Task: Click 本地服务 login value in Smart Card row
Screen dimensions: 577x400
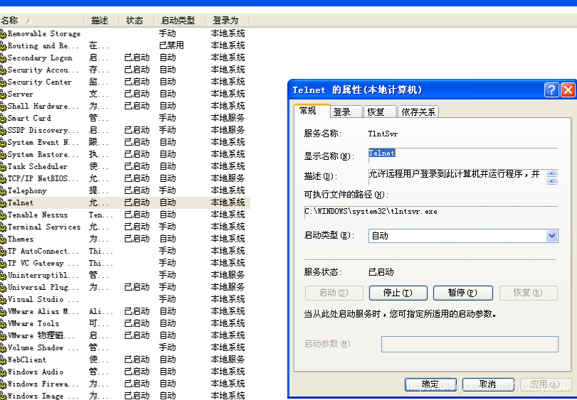Action: tap(228, 118)
